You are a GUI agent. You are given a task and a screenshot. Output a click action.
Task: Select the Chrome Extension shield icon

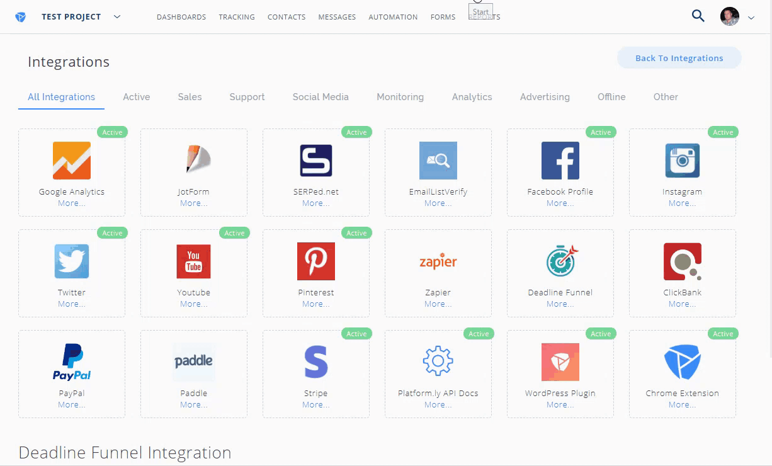683,362
